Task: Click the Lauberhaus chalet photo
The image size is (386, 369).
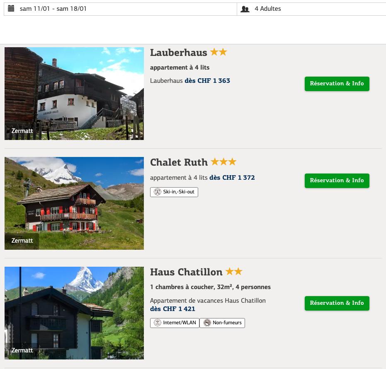Action: 74,94
